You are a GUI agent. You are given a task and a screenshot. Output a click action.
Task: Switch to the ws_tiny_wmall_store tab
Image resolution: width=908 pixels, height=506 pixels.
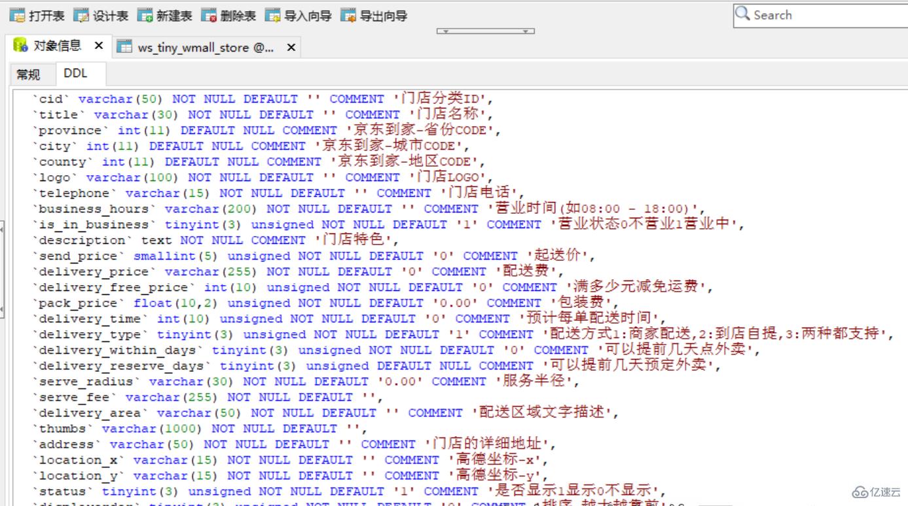click(x=206, y=47)
